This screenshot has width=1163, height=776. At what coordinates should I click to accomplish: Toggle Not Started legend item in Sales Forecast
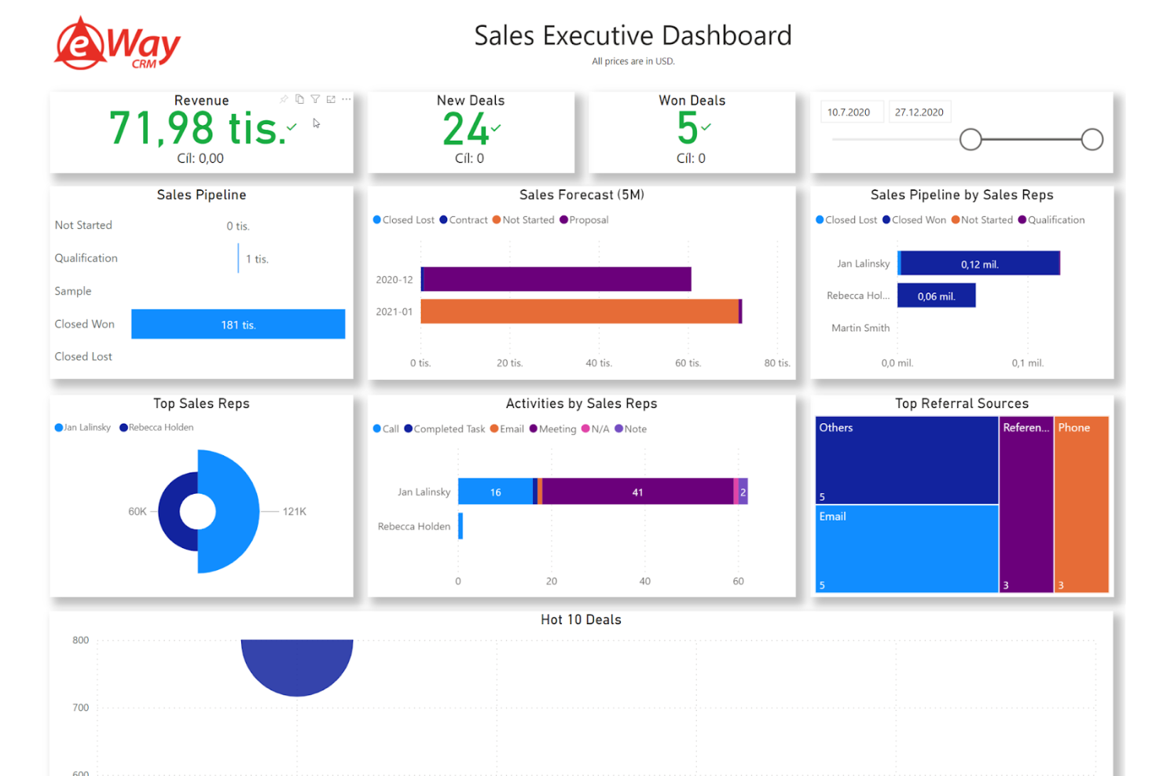tap(523, 220)
